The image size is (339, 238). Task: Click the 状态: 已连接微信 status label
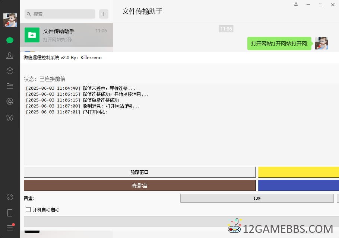tap(44, 79)
